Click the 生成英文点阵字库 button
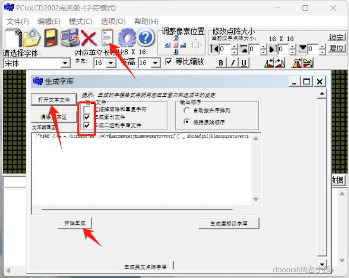Image resolution: width=349 pixels, height=278 pixels. 146,266
